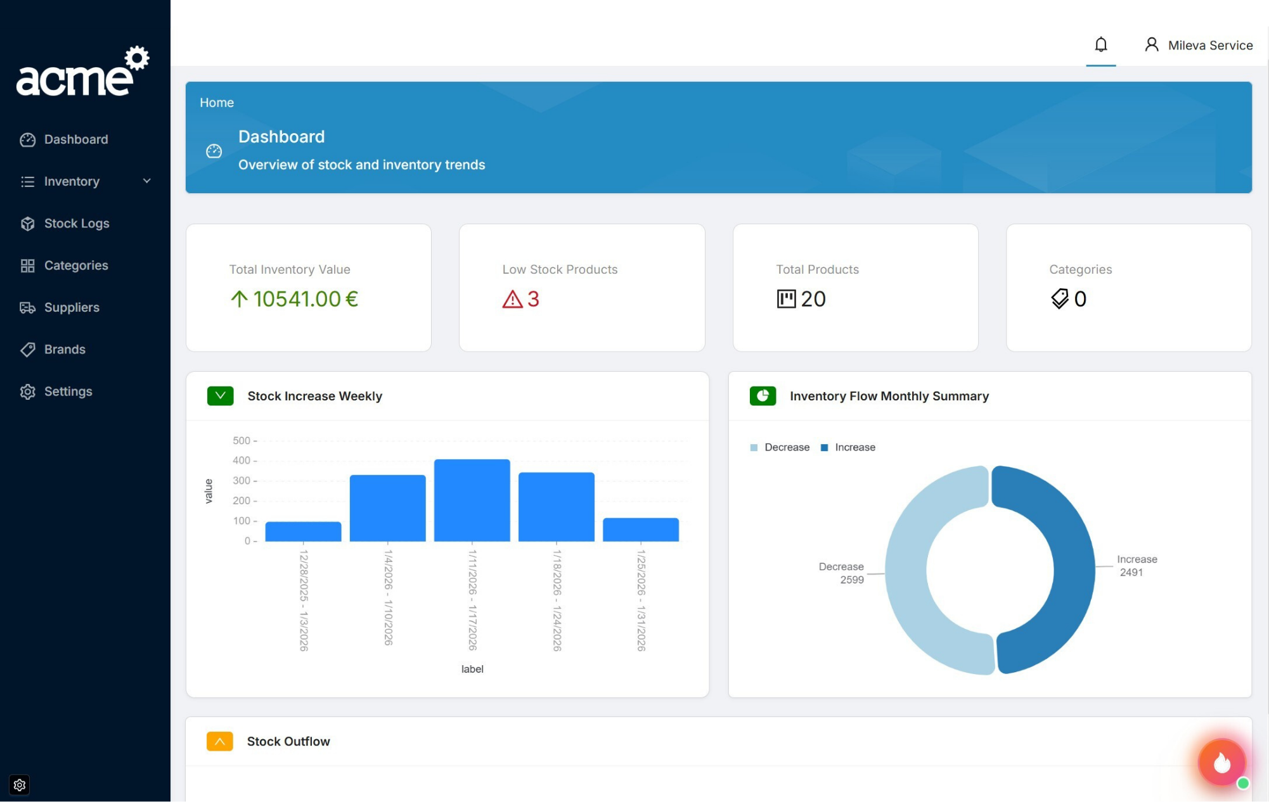Click the gear icon at bottom-left corner

(19, 785)
